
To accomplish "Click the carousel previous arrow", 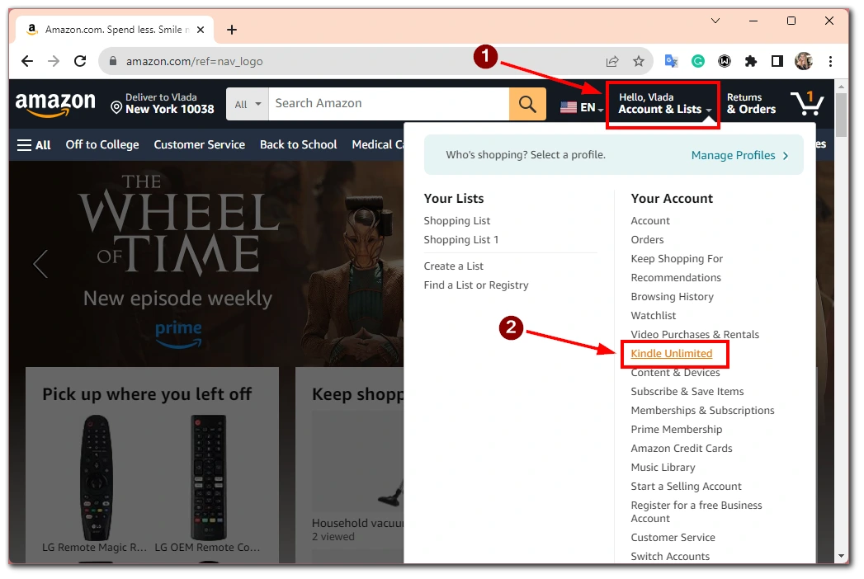I will 40,264.
